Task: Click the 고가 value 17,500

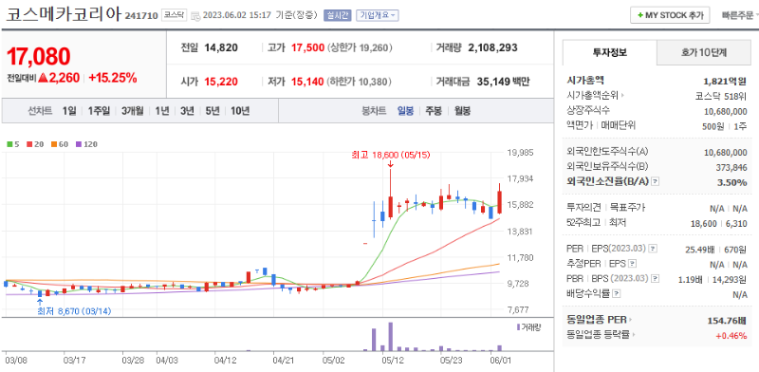Action: click(307, 47)
